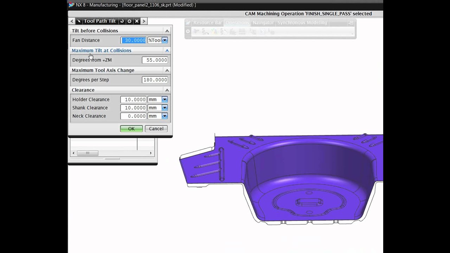Switch to the Resource Bar tab
Image resolution: width=450 pixels, height=253 pixels.
[207, 22]
